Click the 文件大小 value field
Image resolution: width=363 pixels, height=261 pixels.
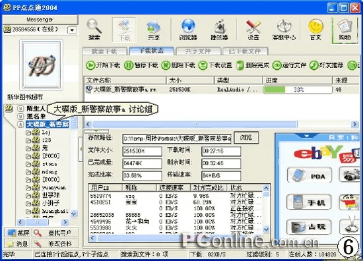click(x=142, y=151)
